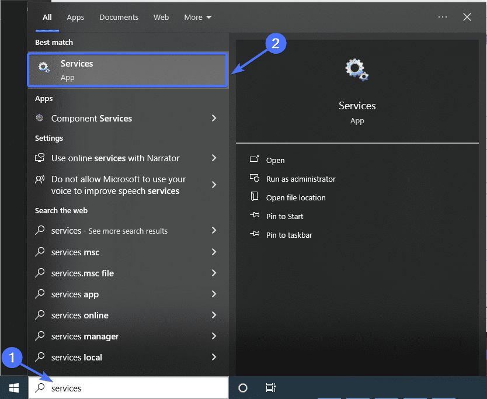
Task: Choose Open file location
Action: coord(295,197)
